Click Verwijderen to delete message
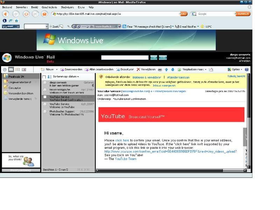Screen dimensions: 280x210 pyautogui.click(x=146, y=69)
